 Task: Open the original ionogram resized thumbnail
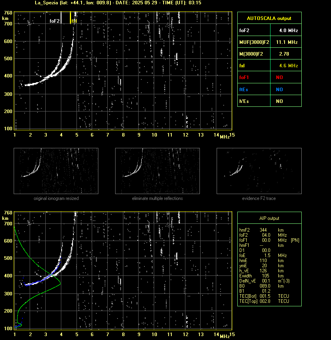56,171
